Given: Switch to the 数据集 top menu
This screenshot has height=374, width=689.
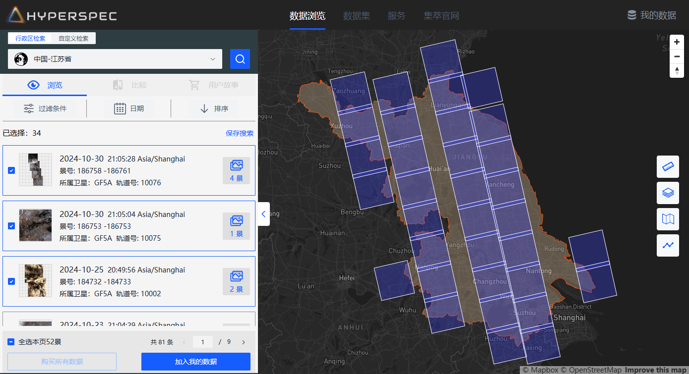Looking at the screenshot, I should pos(356,16).
